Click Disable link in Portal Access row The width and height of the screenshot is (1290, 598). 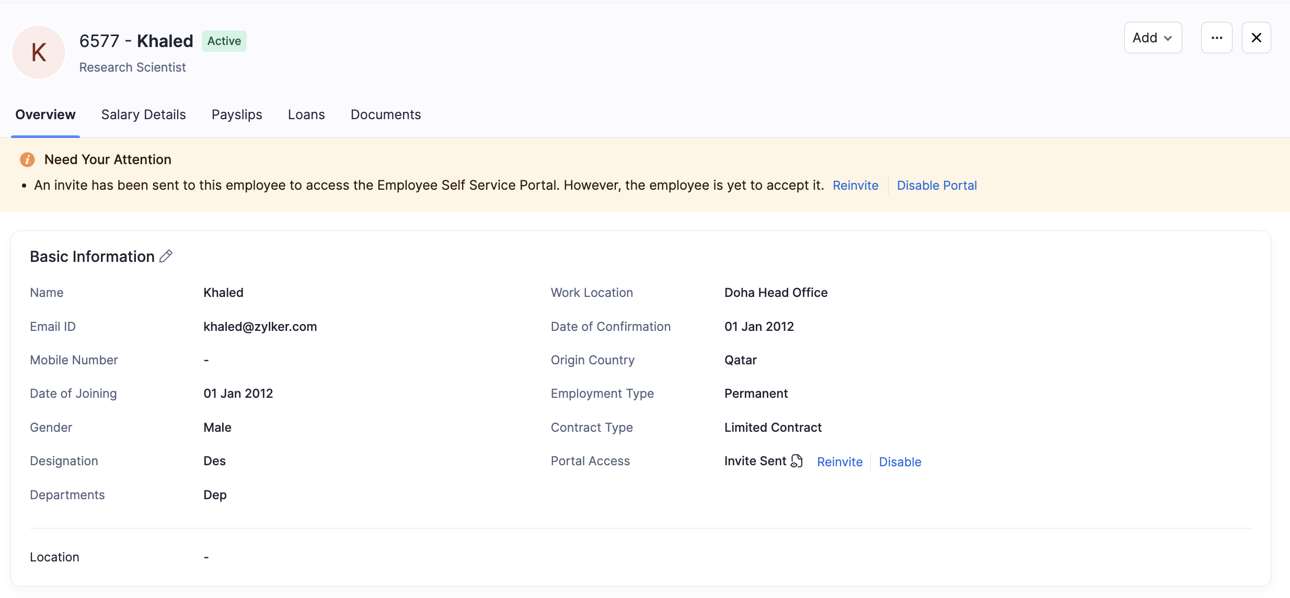click(x=900, y=462)
